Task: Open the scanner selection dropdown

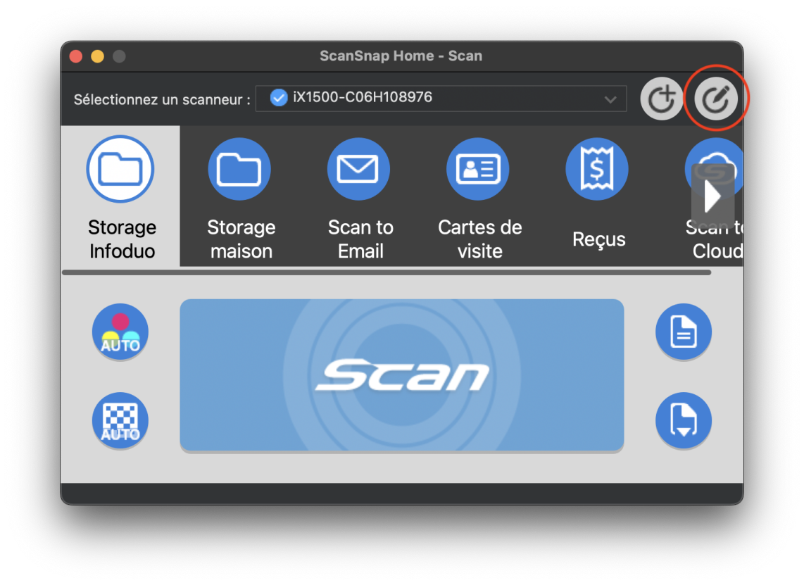Action: point(440,99)
